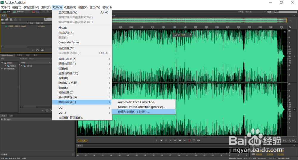Viewport: 298px width, 160px height.
Task: Click the Media Browser shortcuts drive icon
Action: coord(2,59)
